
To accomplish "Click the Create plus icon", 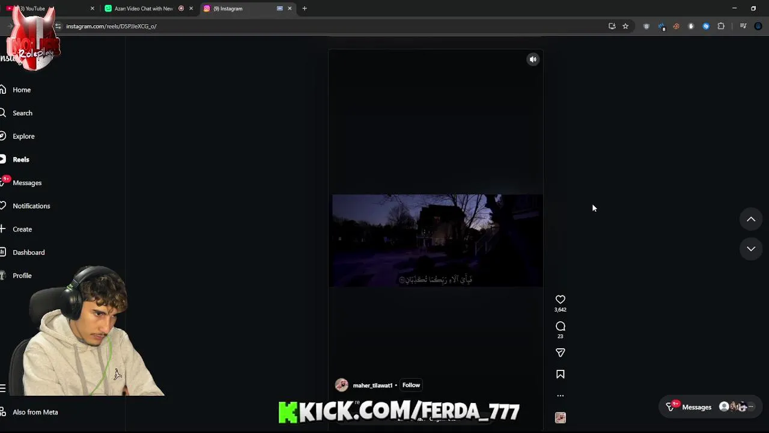I will [3, 229].
